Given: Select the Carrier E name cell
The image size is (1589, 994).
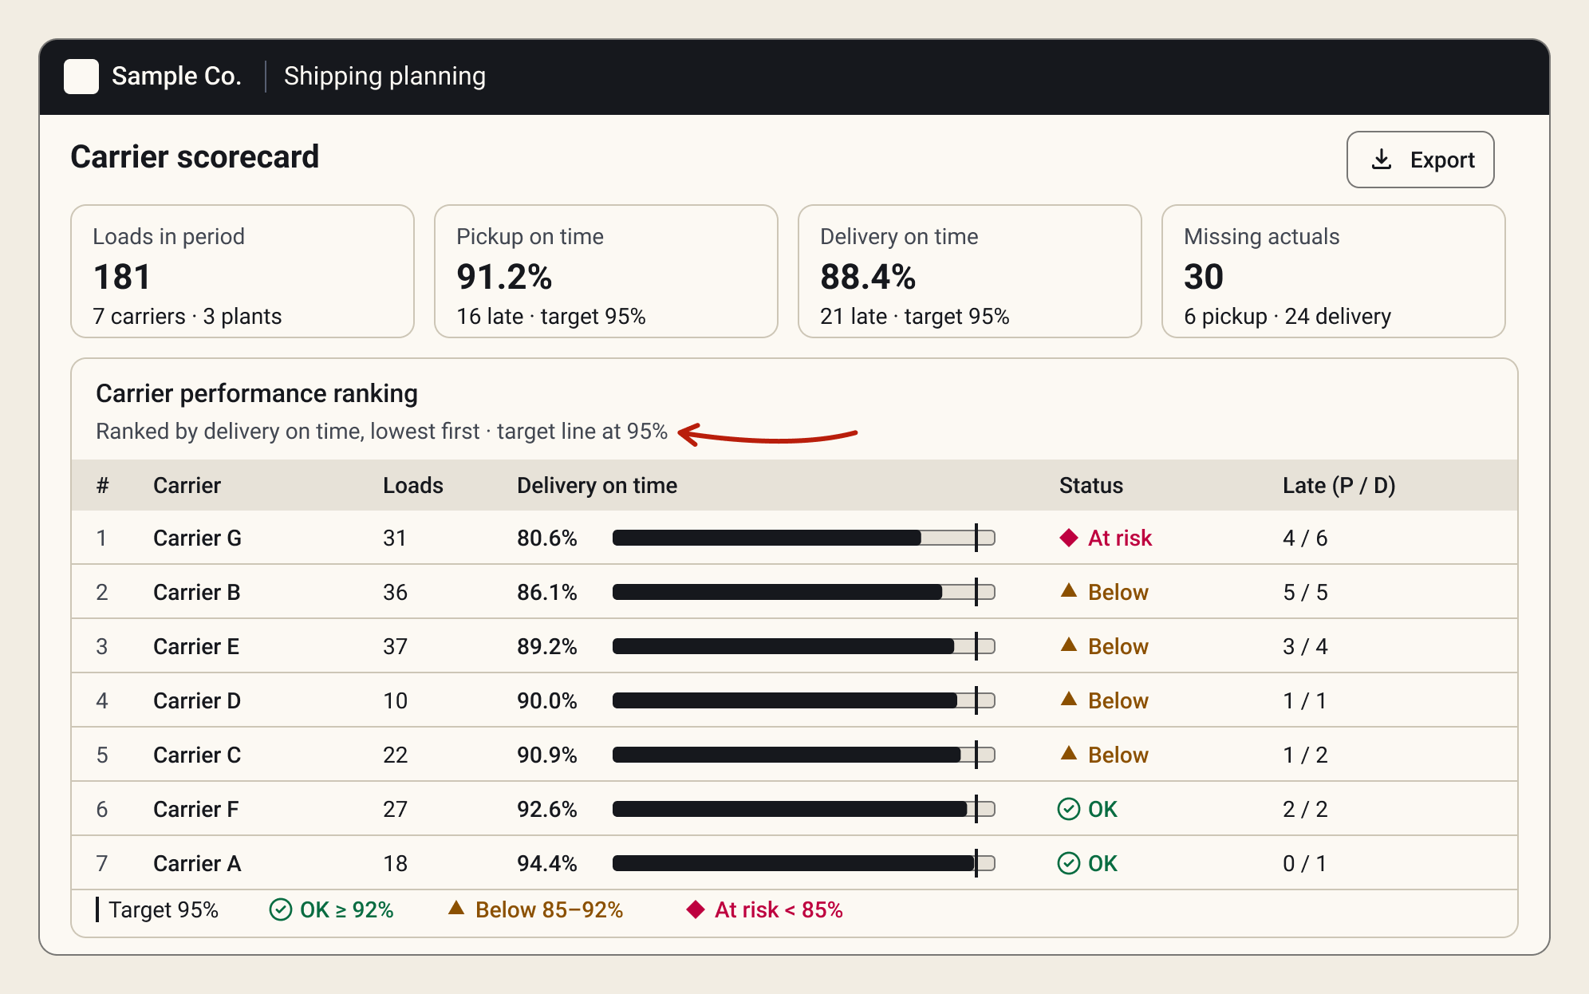Looking at the screenshot, I should click(196, 646).
